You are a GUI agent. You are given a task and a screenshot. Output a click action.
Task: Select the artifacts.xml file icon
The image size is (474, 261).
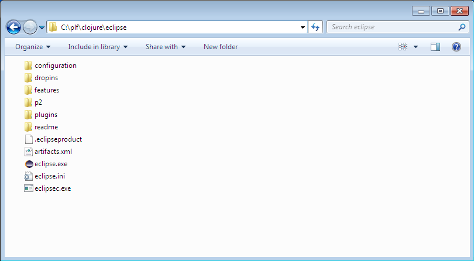[29, 152]
